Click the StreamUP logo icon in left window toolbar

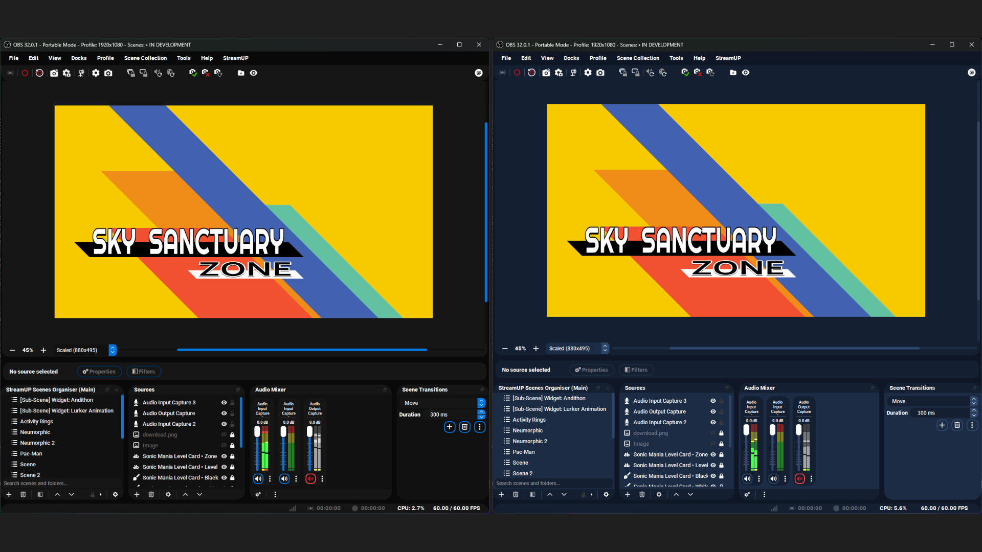pyautogui.click(x=479, y=73)
